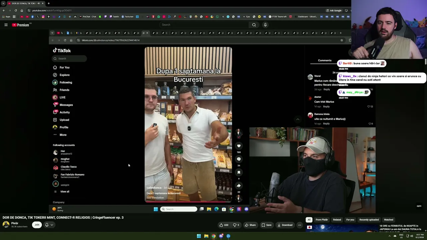Reply to dexter's comment
The width and height of the screenshot is (427, 240).
[326, 107]
